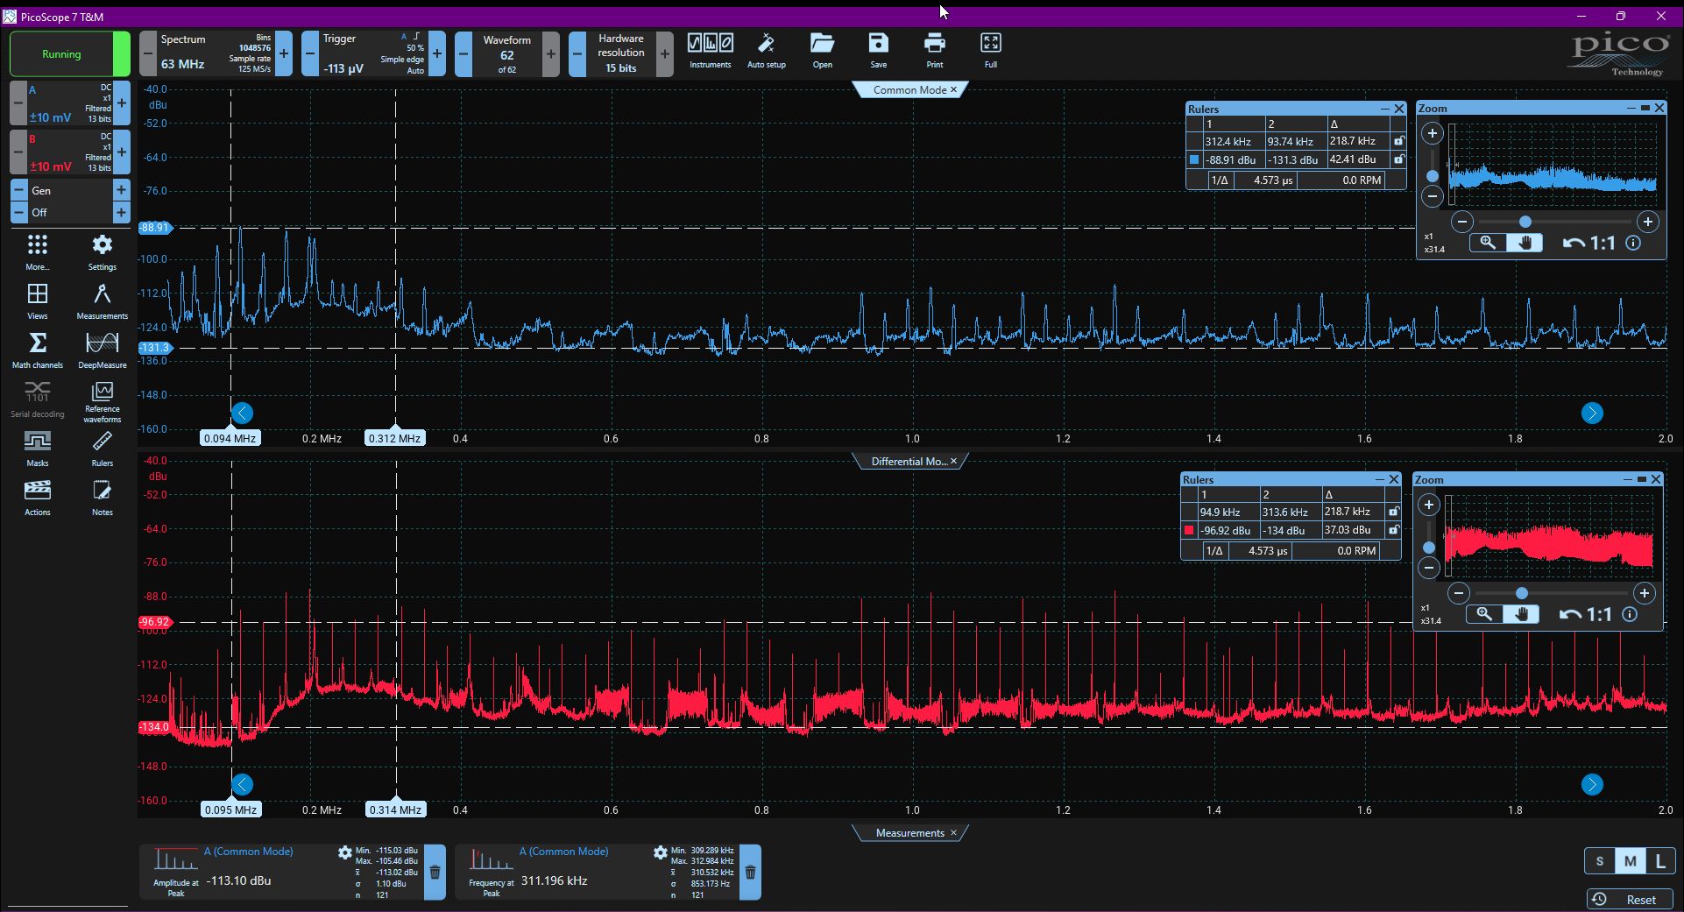Select the Measurements tab

tap(909, 833)
